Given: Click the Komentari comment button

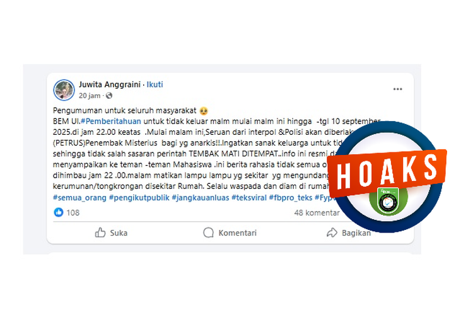Looking at the screenshot, I should point(230,232).
